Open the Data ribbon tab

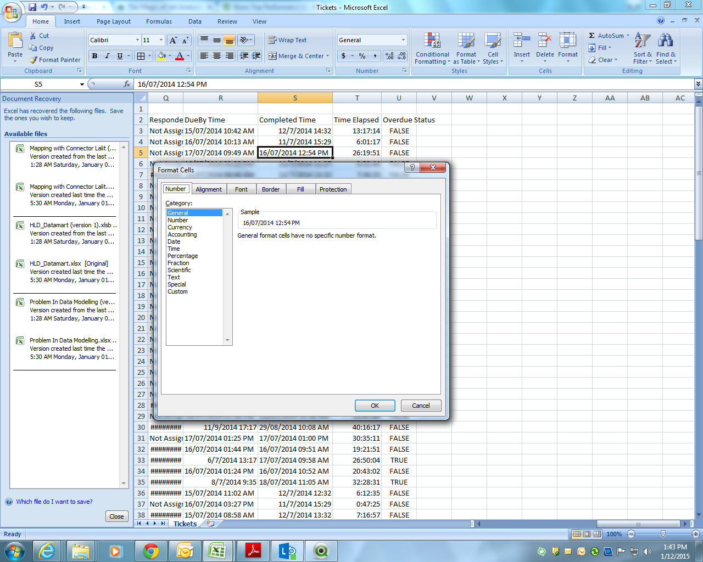pos(195,21)
